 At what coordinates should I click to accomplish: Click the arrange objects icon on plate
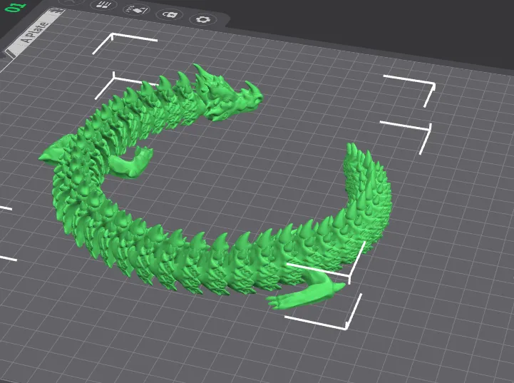[103, 4]
